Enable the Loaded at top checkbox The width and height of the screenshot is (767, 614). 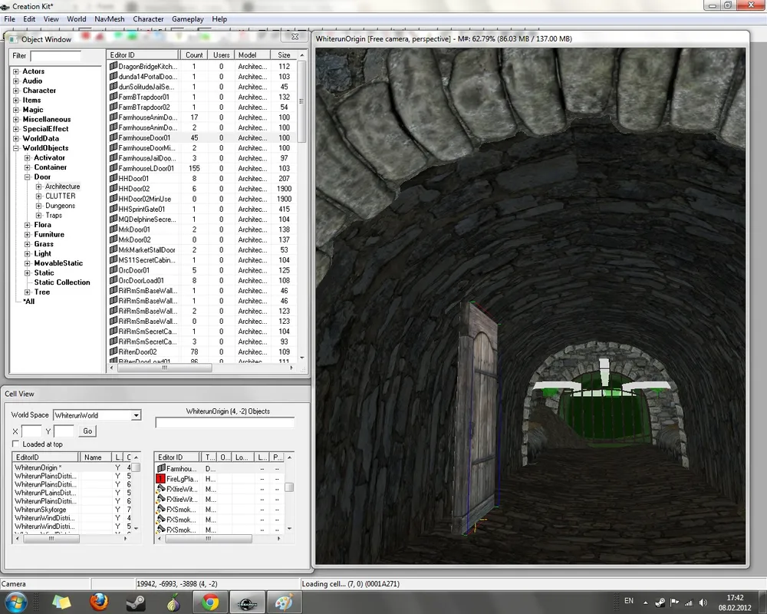(x=16, y=444)
